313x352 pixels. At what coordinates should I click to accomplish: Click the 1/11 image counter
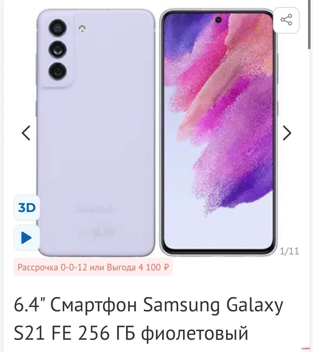289,251
